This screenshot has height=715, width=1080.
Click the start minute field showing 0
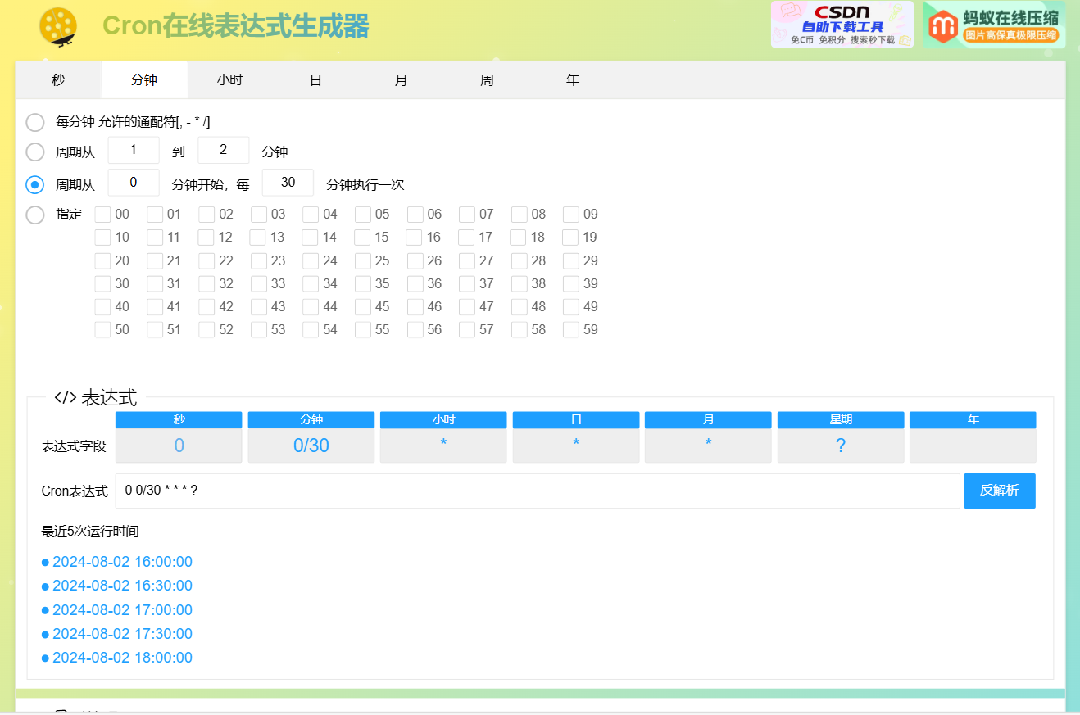click(x=134, y=183)
